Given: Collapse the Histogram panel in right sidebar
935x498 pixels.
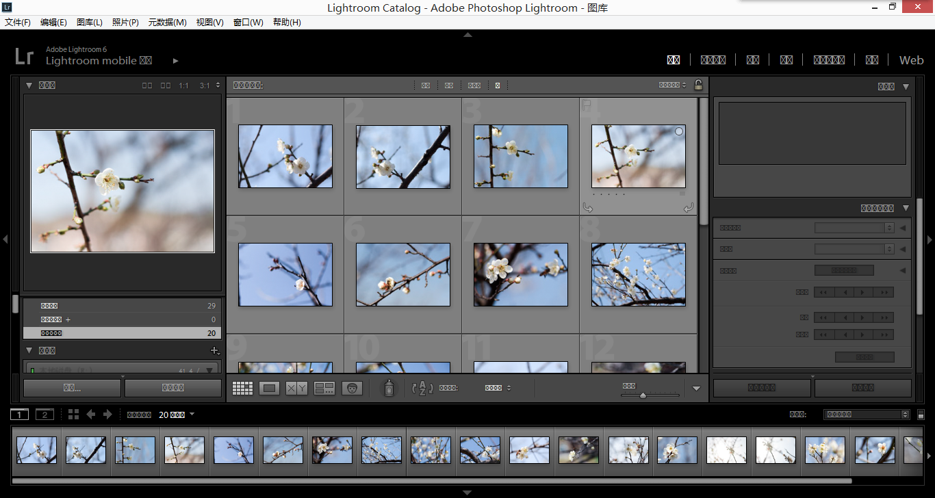Looking at the screenshot, I should pos(906,87).
